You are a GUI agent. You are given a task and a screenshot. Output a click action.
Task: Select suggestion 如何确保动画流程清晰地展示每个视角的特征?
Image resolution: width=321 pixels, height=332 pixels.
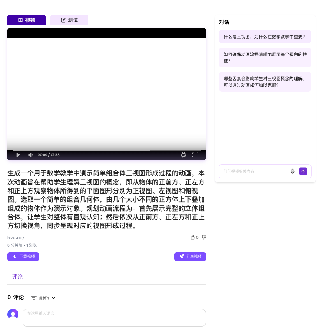[265, 58]
